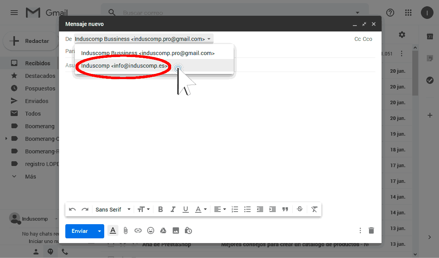
Task: Attach files with the paperclip icon
Action: tap(125, 230)
